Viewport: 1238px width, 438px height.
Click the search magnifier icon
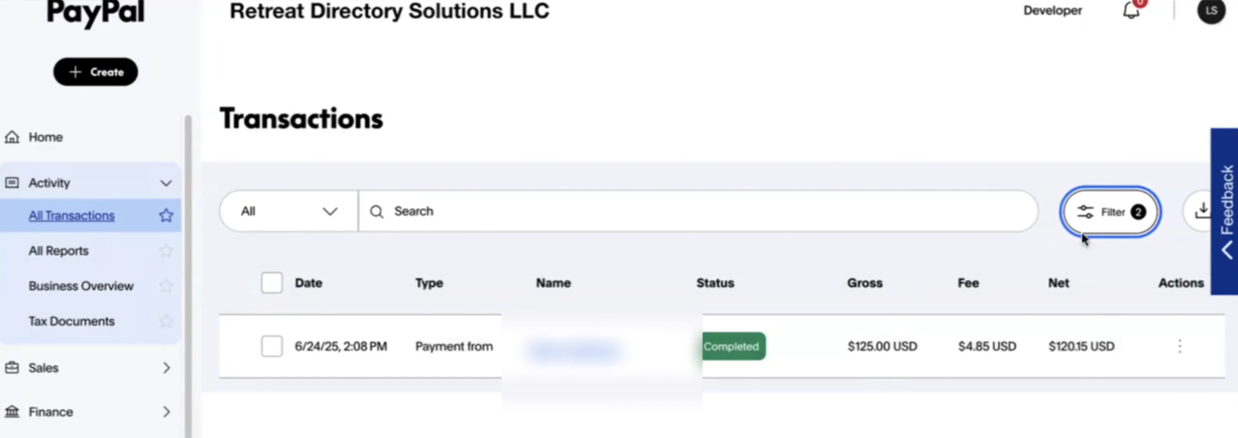pyautogui.click(x=377, y=211)
